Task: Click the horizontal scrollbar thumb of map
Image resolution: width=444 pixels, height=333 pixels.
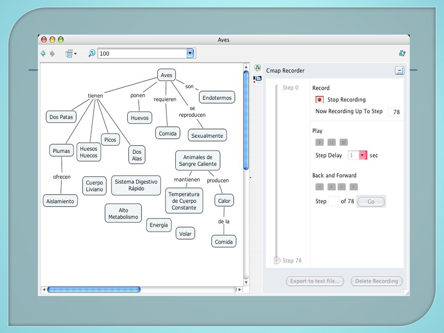Action: pyautogui.click(x=94, y=290)
